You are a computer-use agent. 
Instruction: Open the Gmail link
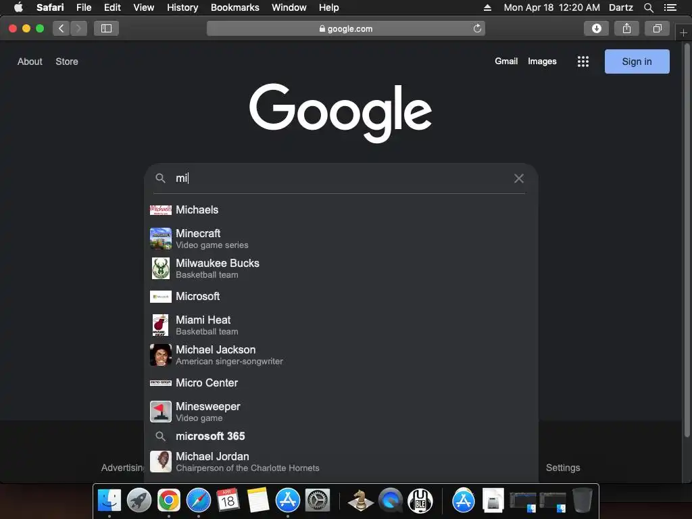[505, 61]
